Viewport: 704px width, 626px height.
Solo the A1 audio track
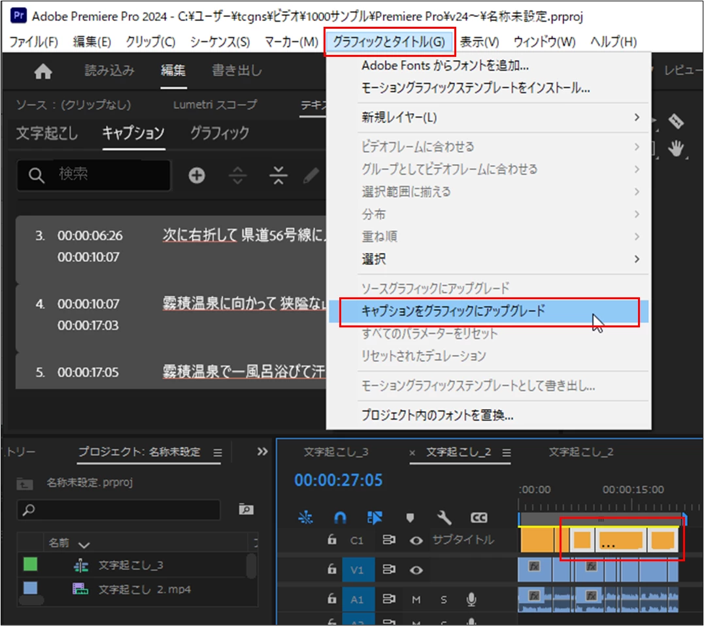click(x=444, y=599)
